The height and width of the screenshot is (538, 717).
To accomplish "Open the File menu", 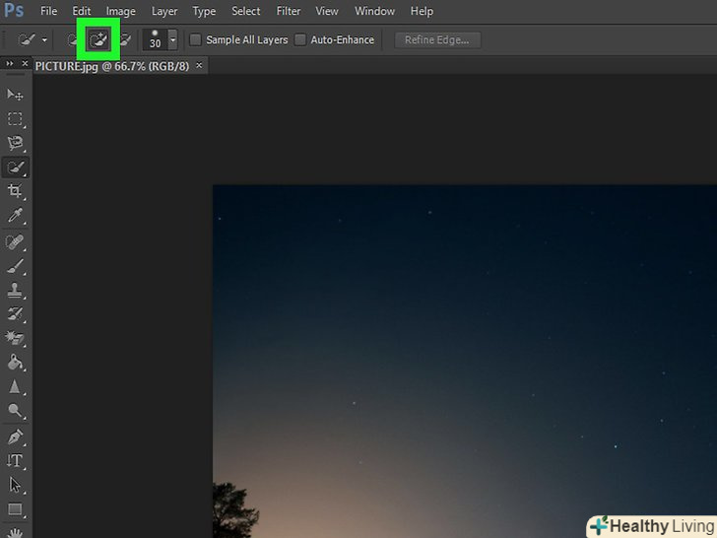I will [x=48, y=11].
